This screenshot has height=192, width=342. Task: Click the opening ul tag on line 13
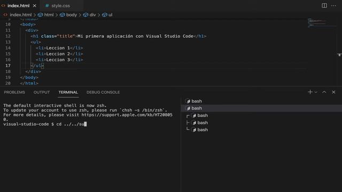[36, 42]
